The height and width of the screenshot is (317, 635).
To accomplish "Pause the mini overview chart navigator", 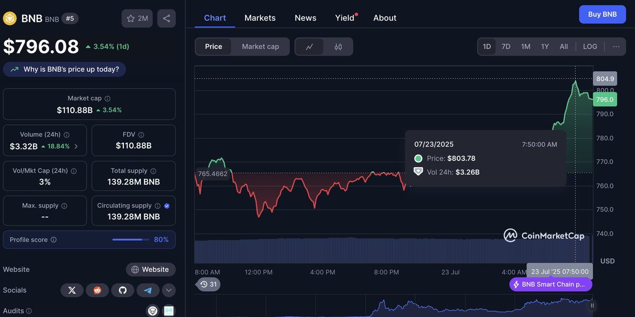I will pos(592,305).
